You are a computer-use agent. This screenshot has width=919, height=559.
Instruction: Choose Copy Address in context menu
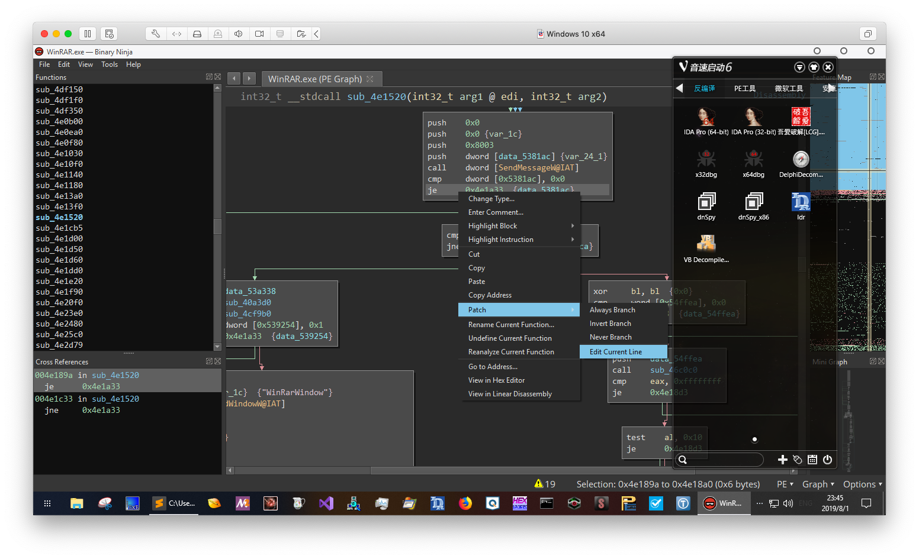pyautogui.click(x=519, y=295)
